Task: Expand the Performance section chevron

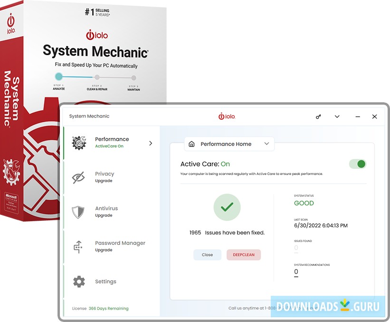Action: pos(151,142)
